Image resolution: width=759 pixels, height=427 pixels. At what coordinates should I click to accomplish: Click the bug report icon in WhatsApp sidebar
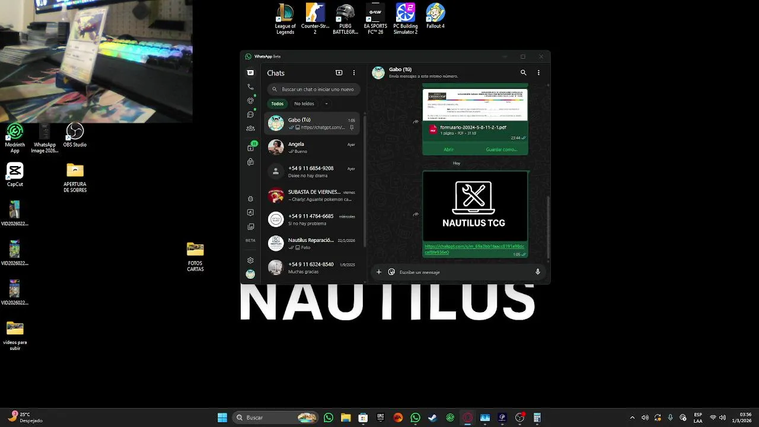[250, 199]
